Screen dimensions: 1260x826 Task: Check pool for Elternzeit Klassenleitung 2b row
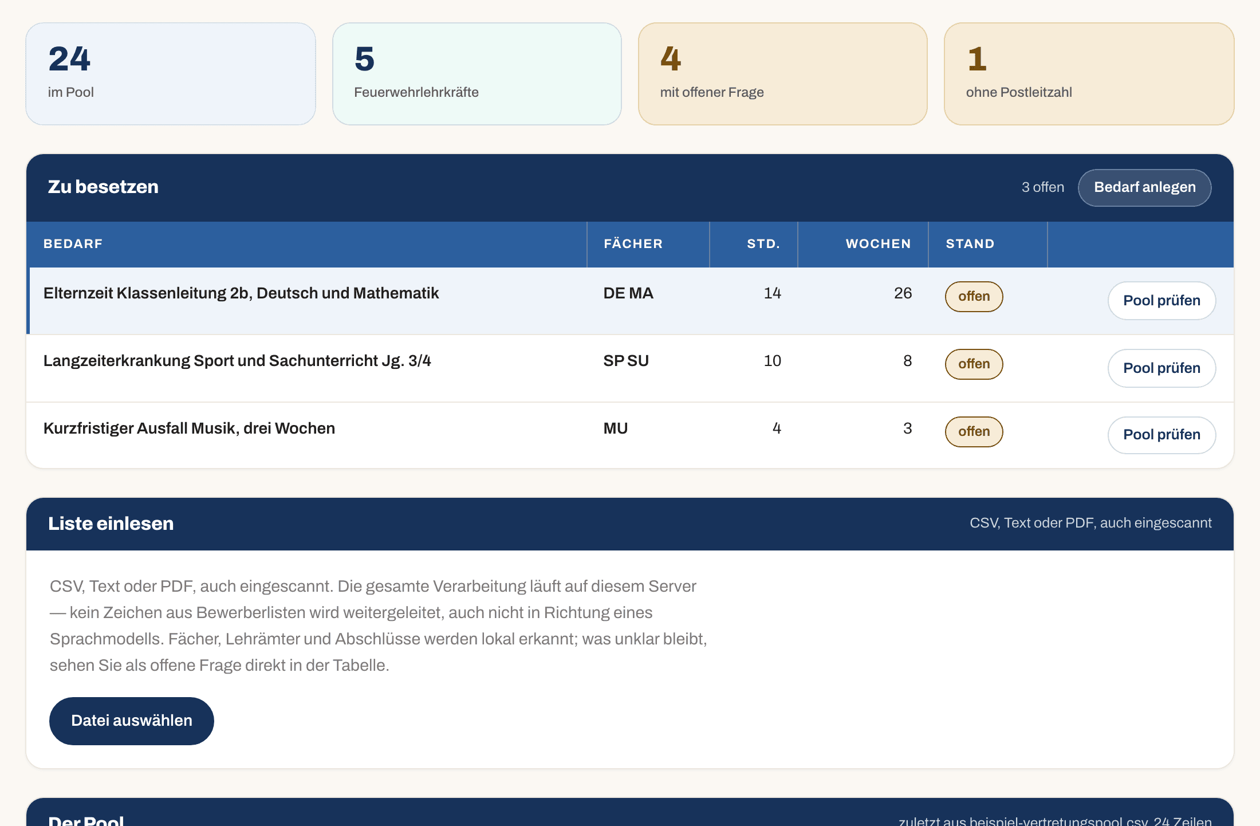[x=1161, y=301]
